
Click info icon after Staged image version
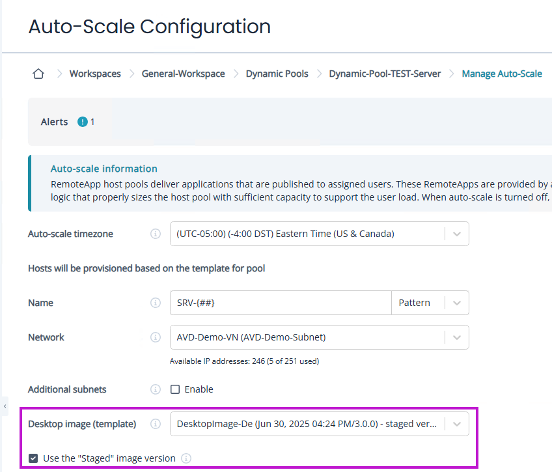click(x=186, y=458)
